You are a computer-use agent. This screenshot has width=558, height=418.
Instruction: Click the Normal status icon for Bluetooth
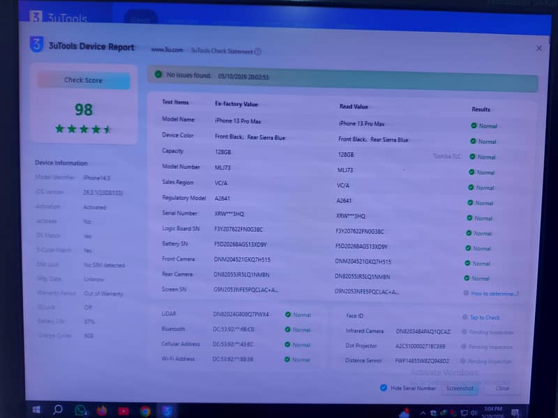coord(287,330)
